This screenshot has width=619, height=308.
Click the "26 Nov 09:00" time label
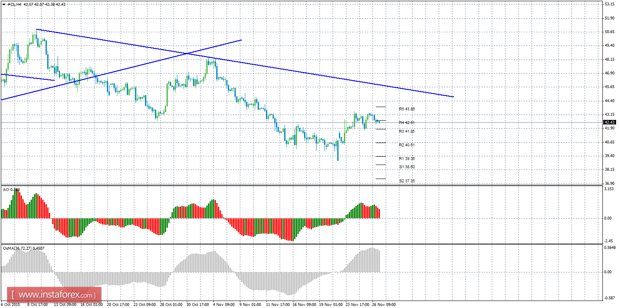coord(384,305)
